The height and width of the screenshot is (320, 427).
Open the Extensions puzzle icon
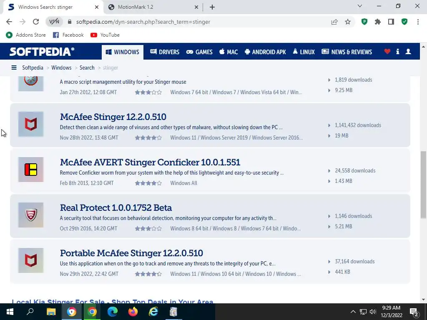point(377,22)
